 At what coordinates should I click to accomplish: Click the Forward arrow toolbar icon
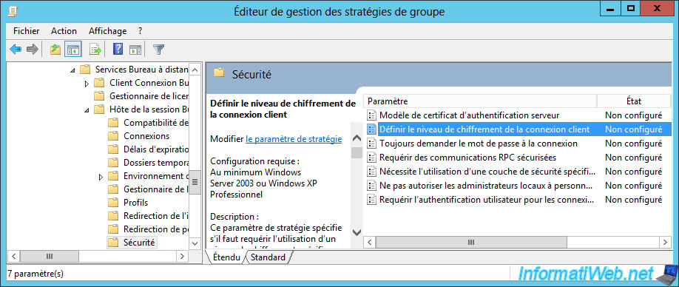tap(33, 50)
